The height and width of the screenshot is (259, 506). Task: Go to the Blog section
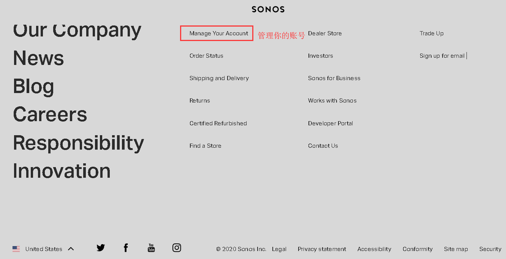33,86
